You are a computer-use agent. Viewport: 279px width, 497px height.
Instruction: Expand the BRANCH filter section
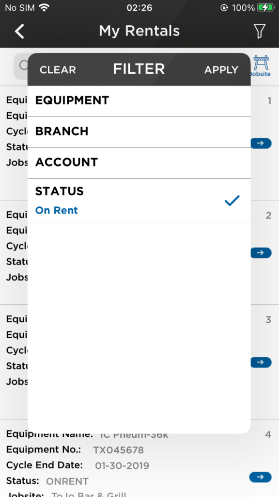(x=61, y=132)
